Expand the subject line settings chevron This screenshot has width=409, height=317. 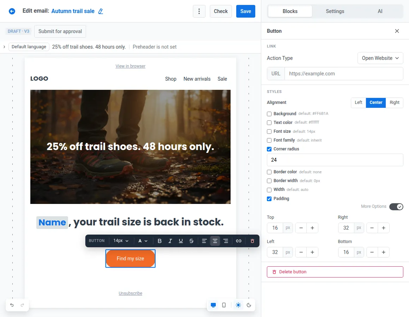coord(4,47)
